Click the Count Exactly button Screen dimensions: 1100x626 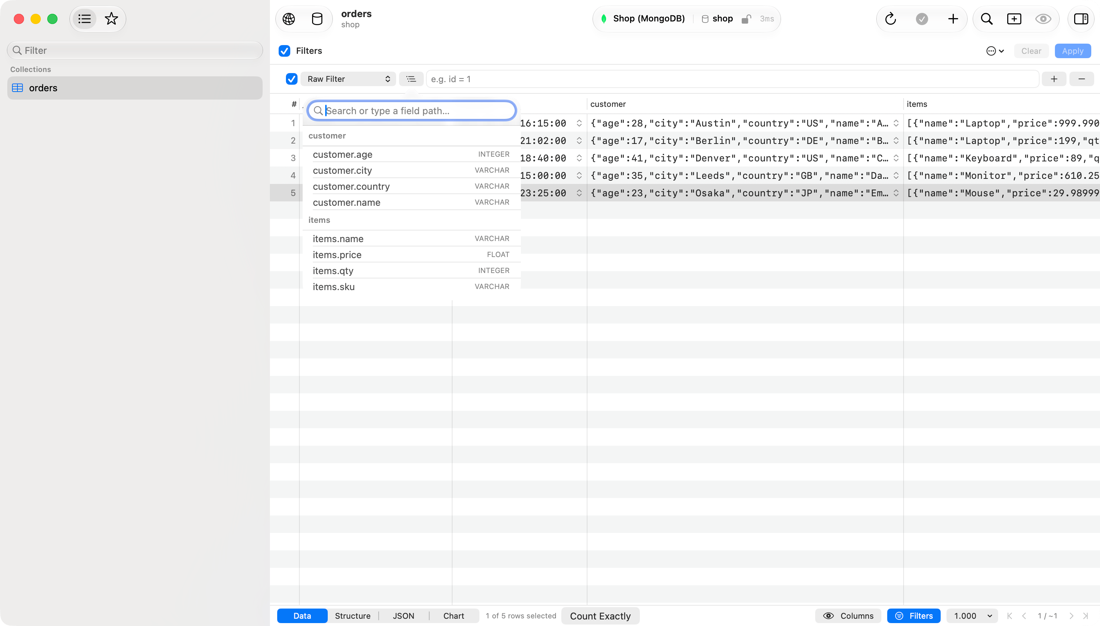(x=600, y=616)
